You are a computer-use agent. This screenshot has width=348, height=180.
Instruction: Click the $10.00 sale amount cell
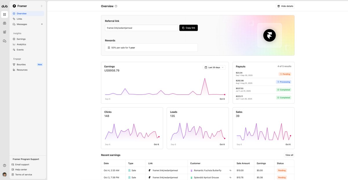click(x=240, y=170)
